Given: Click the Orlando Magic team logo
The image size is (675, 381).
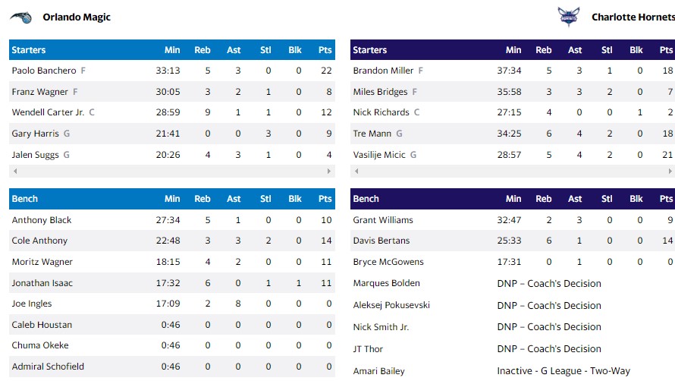Looking at the screenshot, I should [20, 17].
